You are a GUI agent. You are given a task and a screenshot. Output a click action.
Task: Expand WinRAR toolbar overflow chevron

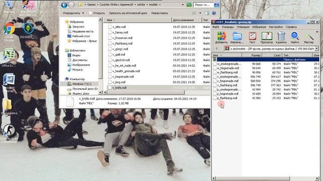[x=317, y=32]
